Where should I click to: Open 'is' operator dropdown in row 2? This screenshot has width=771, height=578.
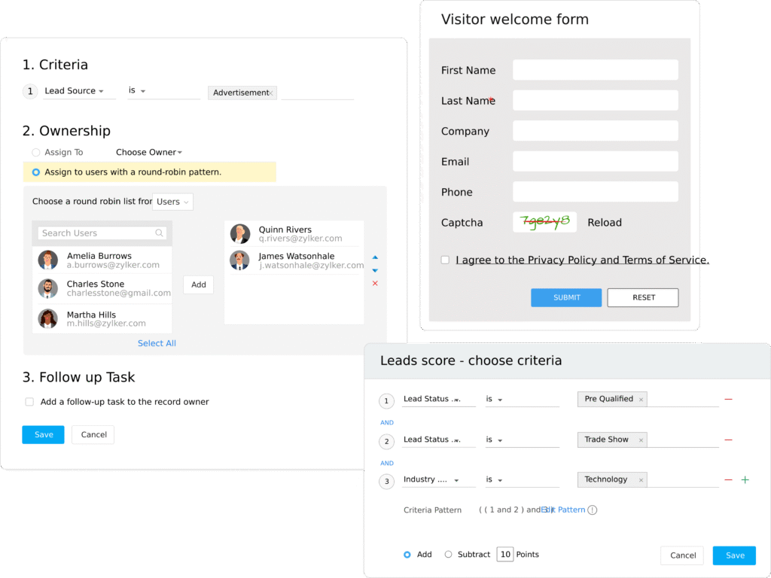coord(523,440)
